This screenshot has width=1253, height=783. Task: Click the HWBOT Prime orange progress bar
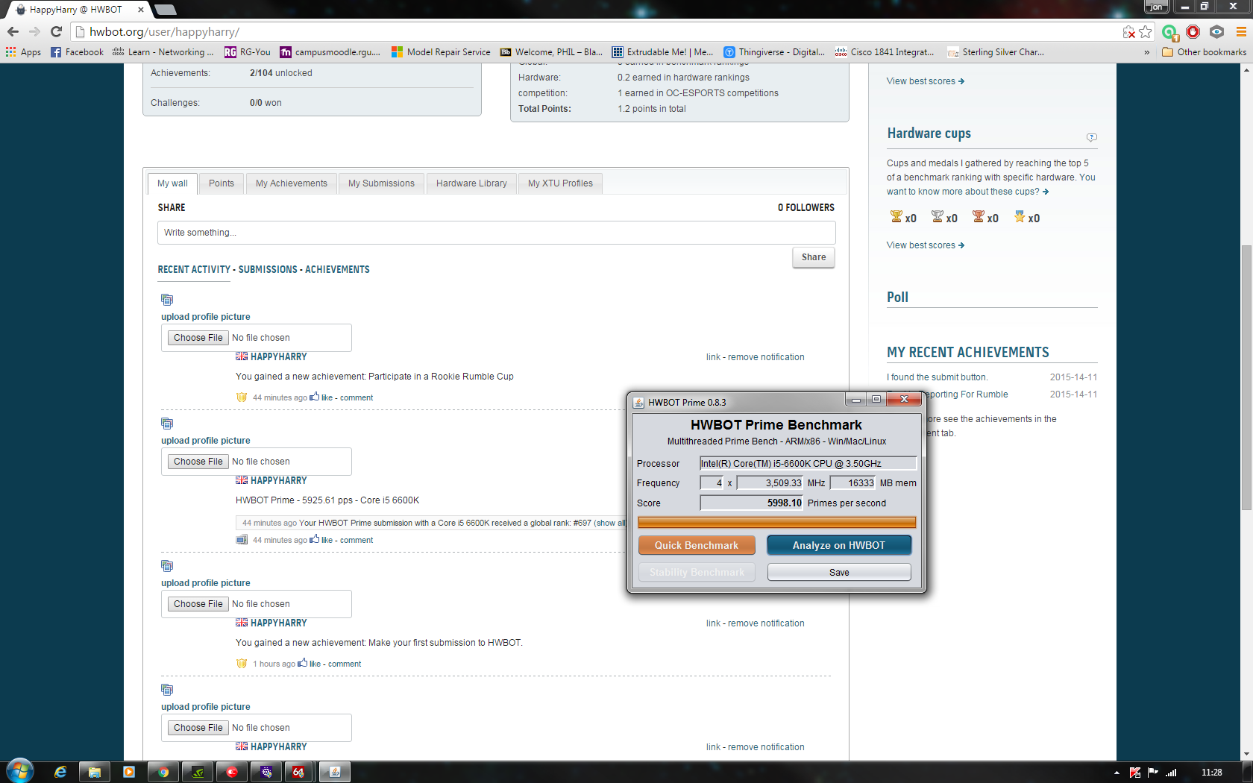click(x=776, y=523)
